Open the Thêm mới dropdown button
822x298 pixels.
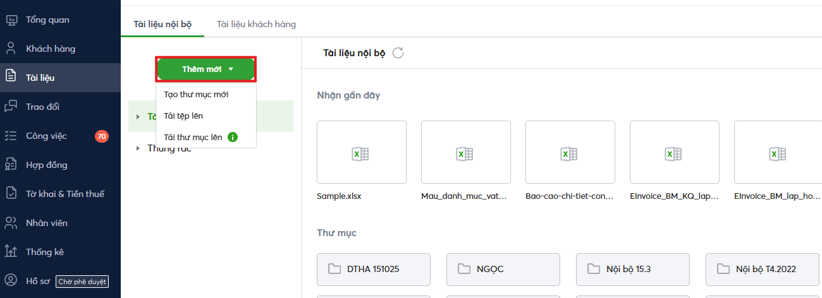(x=206, y=69)
